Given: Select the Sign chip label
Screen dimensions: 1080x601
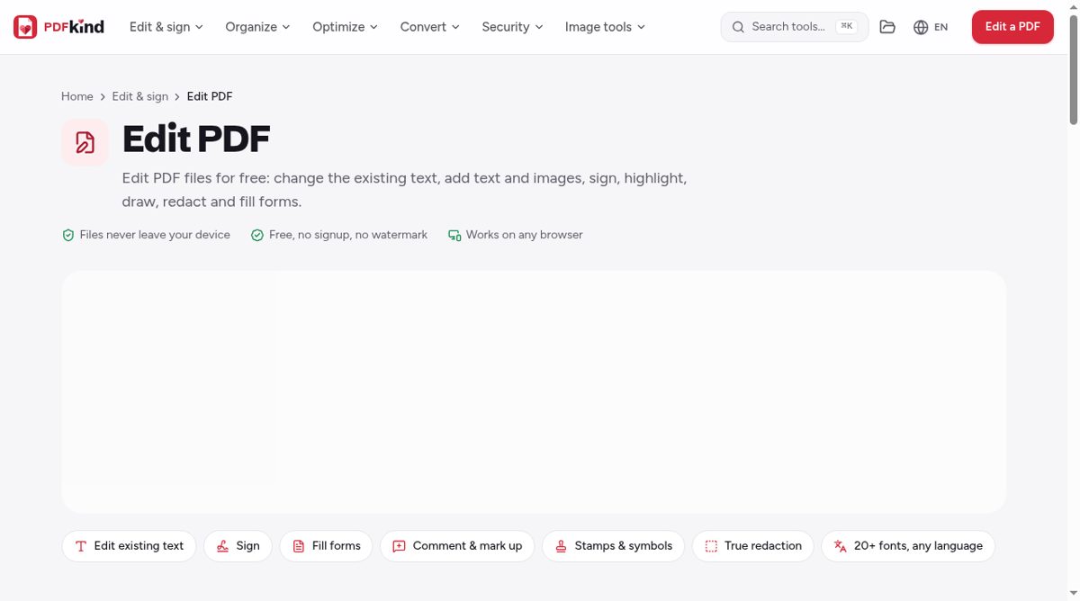Looking at the screenshot, I should point(247,546).
